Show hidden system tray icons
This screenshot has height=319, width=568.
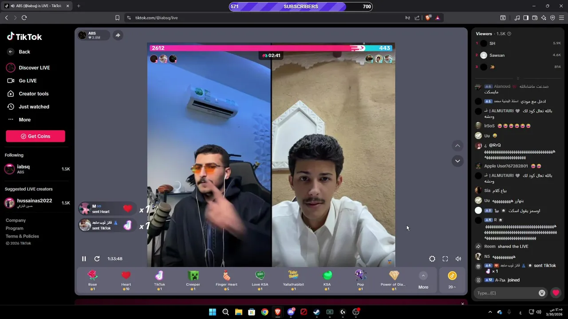click(490, 312)
